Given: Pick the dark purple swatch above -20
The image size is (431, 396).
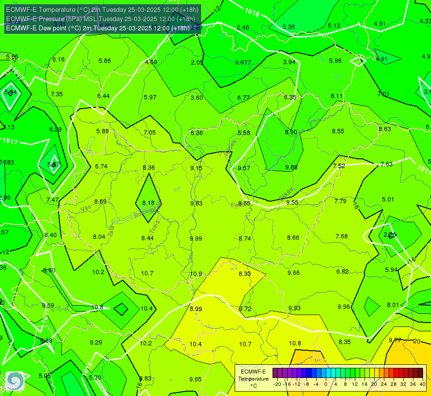Looking at the screenshot, I should [275, 373].
